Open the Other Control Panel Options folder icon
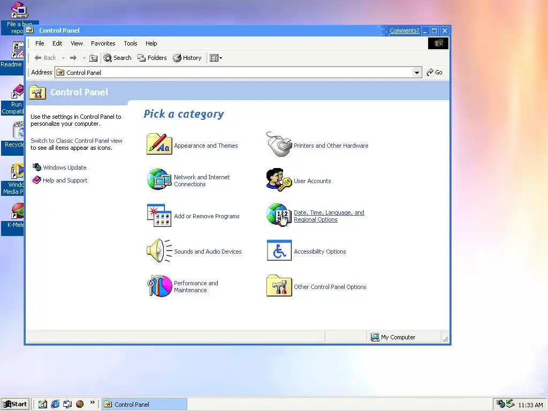 coord(279,286)
